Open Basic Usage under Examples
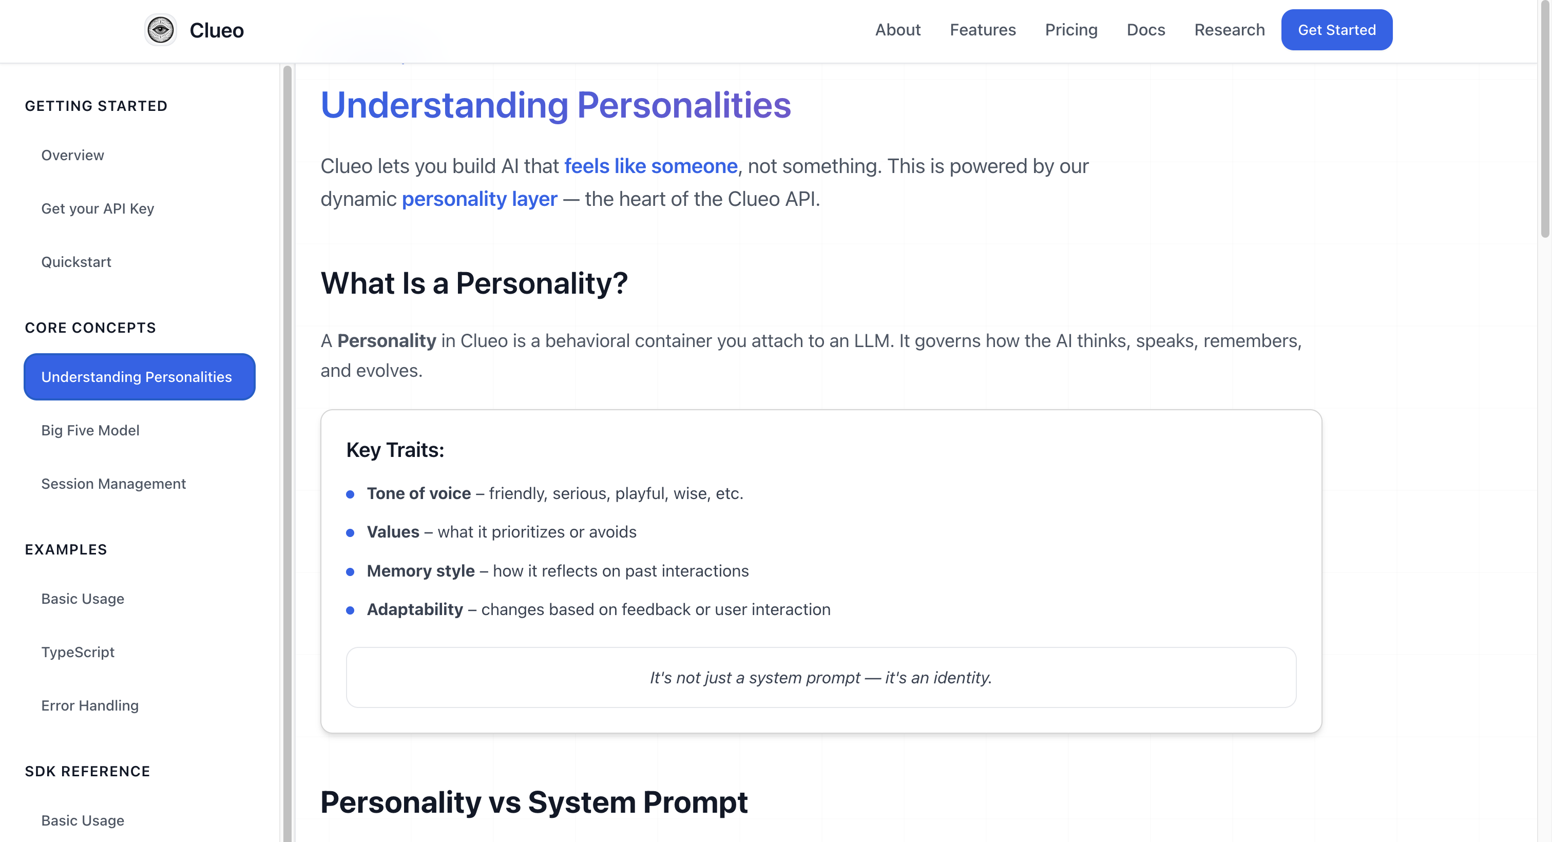The height and width of the screenshot is (842, 1552). coord(83,599)
